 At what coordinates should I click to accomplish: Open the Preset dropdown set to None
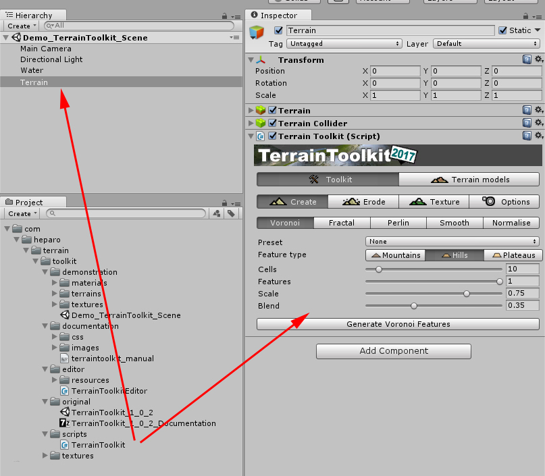[x=452, y=242]
